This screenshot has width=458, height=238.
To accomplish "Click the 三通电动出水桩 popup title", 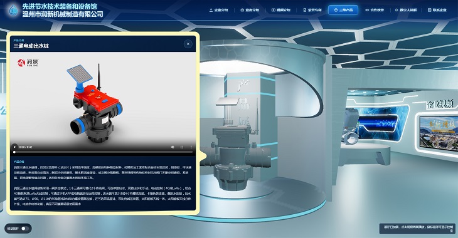I will point(31,46).
